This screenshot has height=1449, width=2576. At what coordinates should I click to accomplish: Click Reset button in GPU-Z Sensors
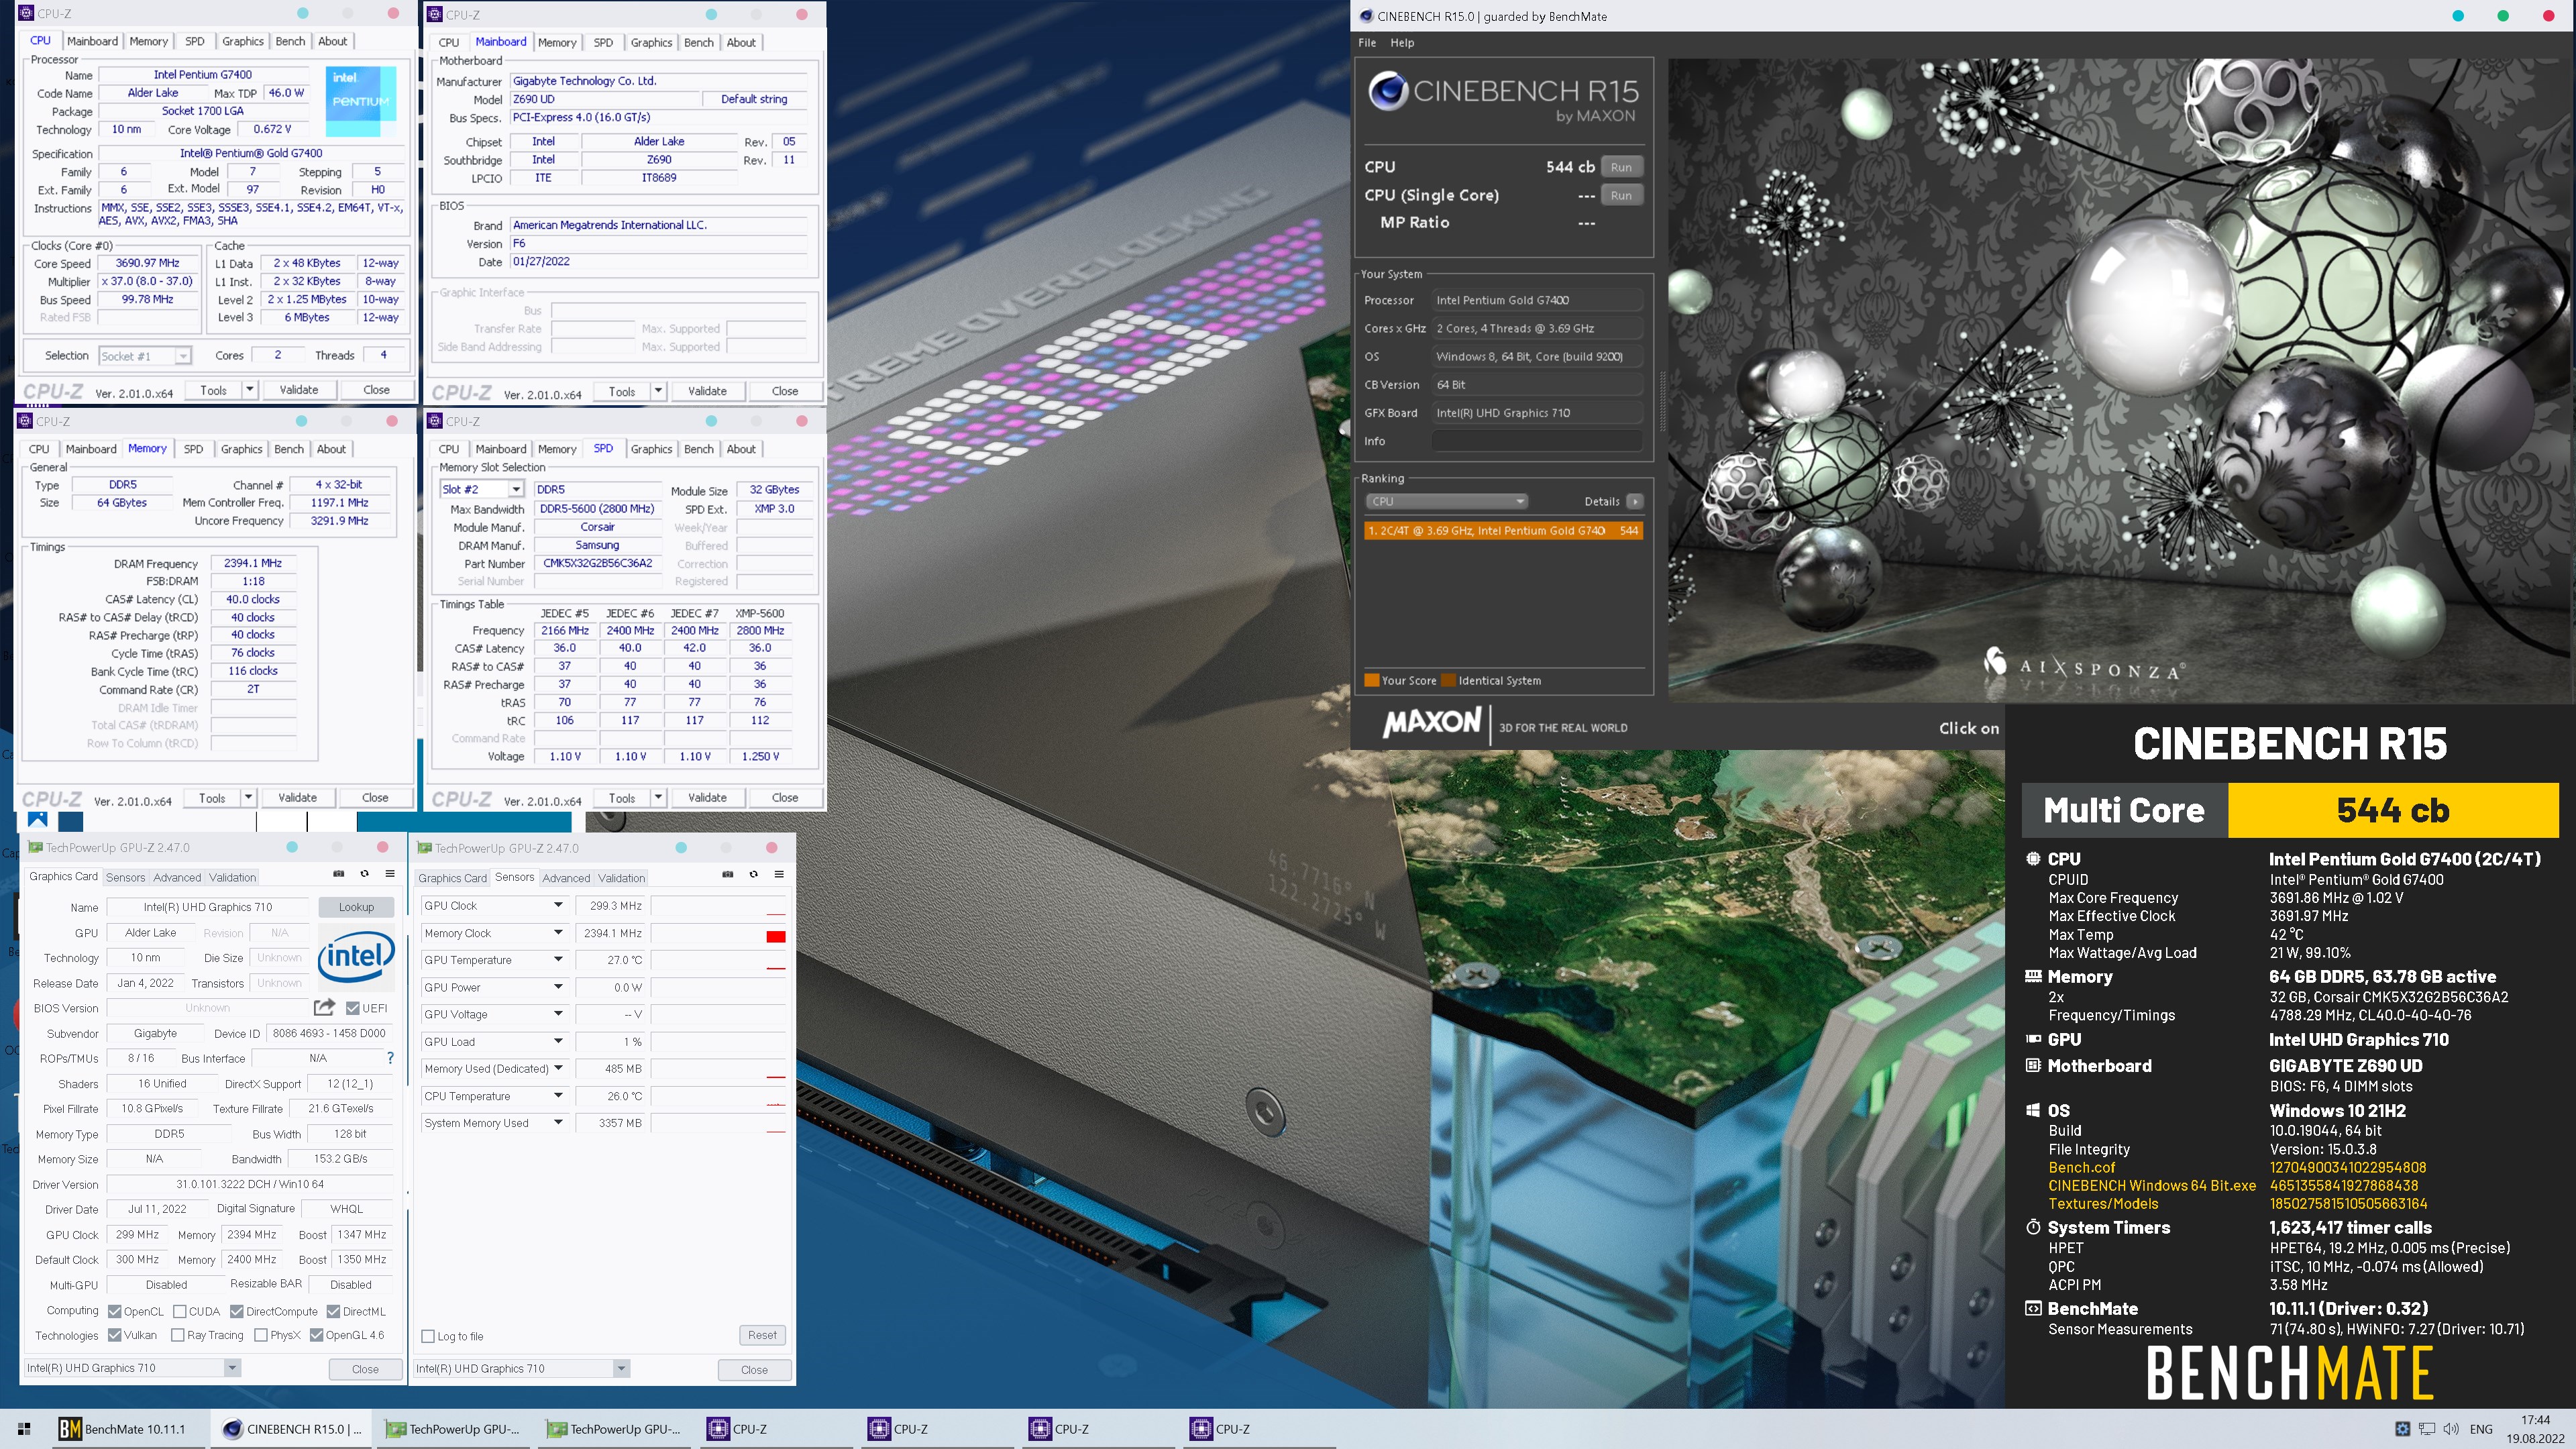tap(762, 1335)
